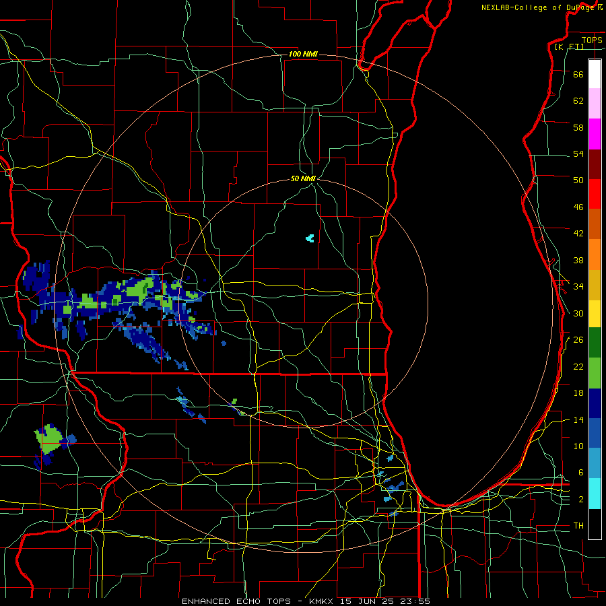Click the '10' legend value
This screenshot has width=606, height=606.
coord(578,446)
